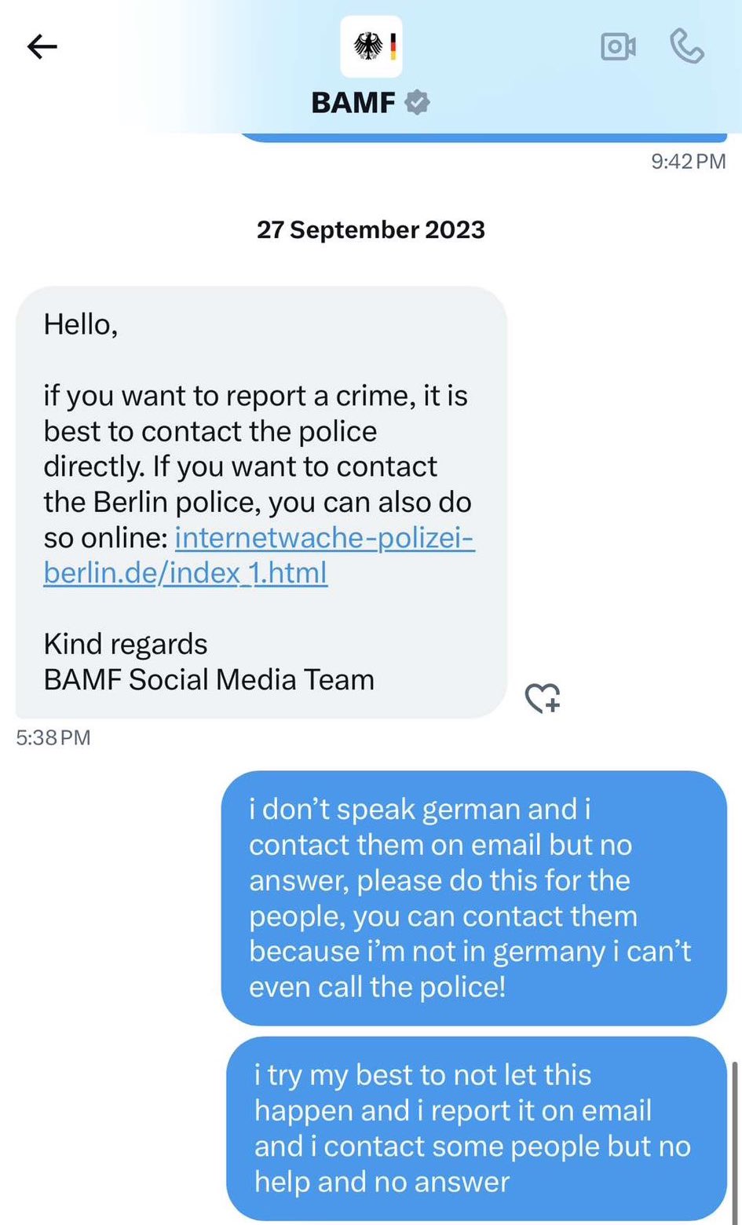
Task: Open the BAMF eagle profile picture
Action: tap(371, 46)
